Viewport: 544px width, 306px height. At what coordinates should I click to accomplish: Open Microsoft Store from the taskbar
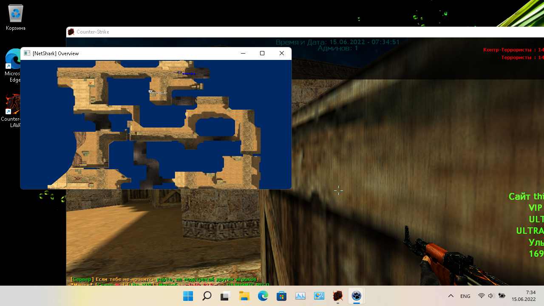281,296
